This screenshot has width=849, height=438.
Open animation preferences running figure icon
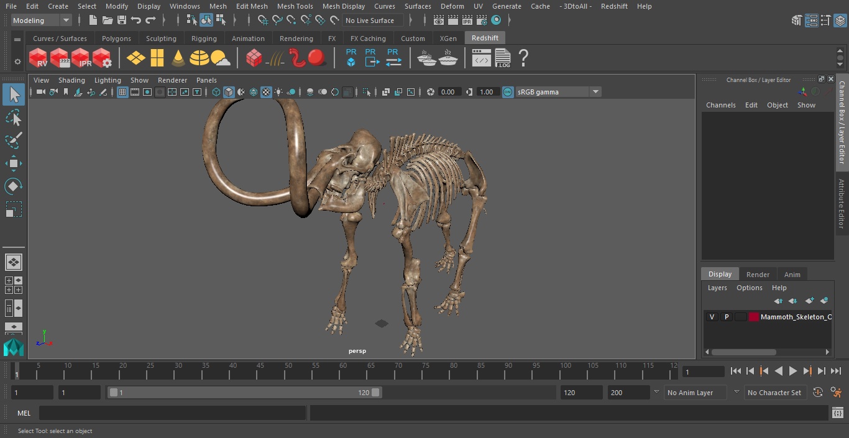[x=836, y=393]
